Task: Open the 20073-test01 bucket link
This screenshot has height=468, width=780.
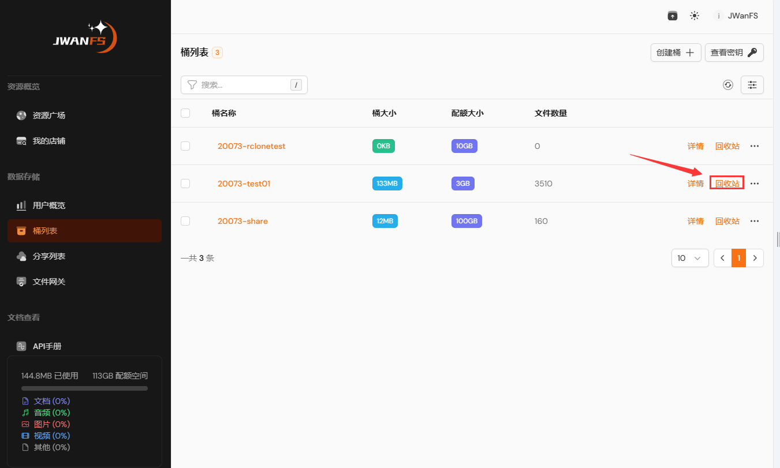Action: point(244,184)
